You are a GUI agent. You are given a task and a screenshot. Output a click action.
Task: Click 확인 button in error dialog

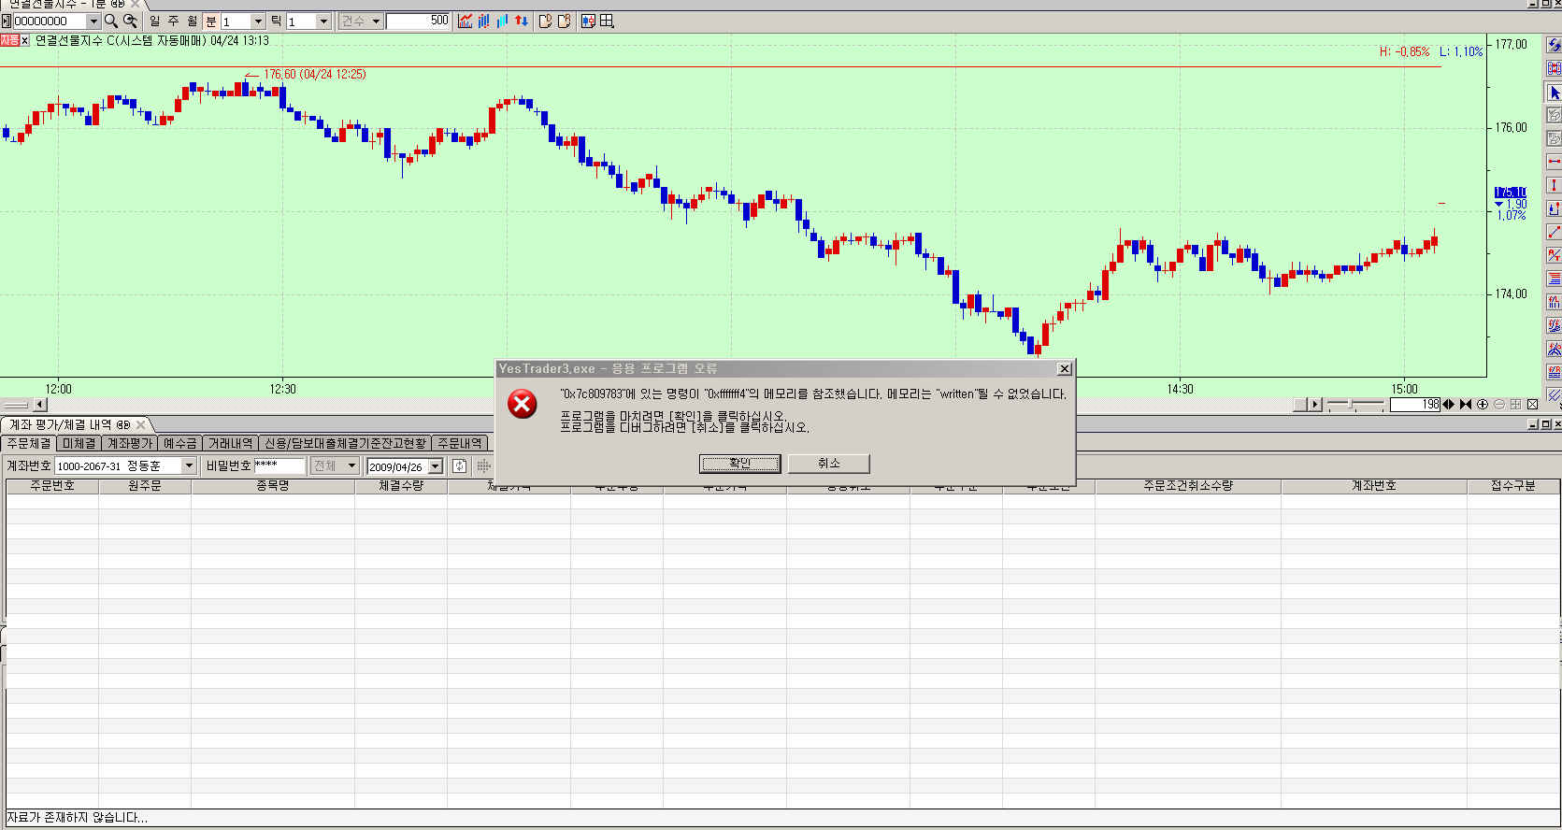coord(739,464)
